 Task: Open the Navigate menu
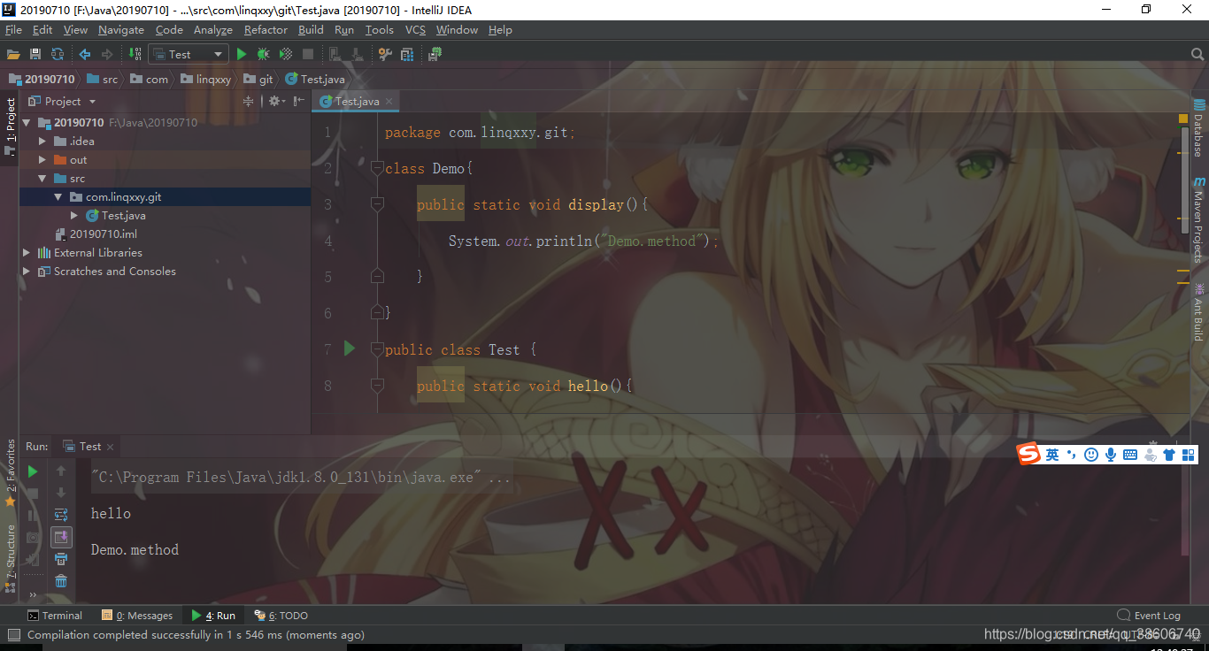[x=120, y=29]
